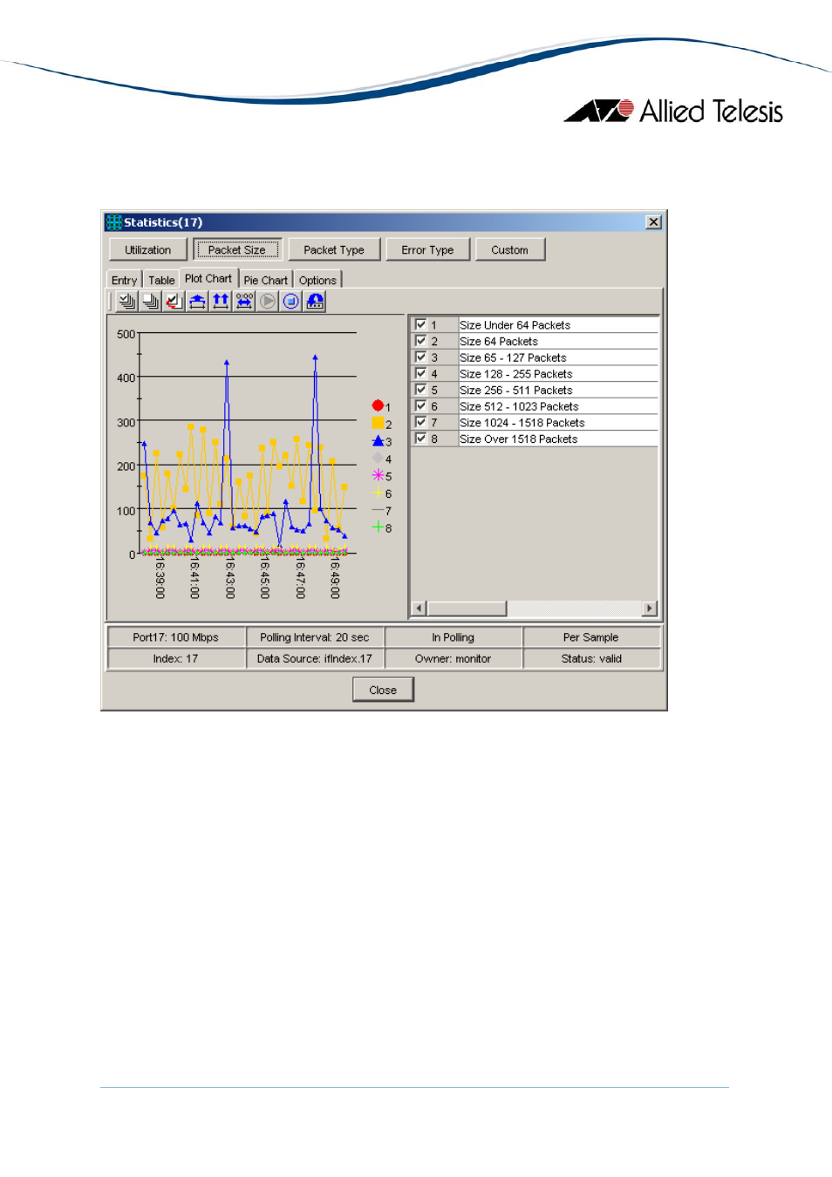
Task: Click the blue arch vertical-scale toolbar icon
Action: [197, 302]
